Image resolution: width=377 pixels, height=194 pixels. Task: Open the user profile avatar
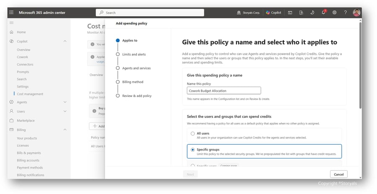click(356, 13)
